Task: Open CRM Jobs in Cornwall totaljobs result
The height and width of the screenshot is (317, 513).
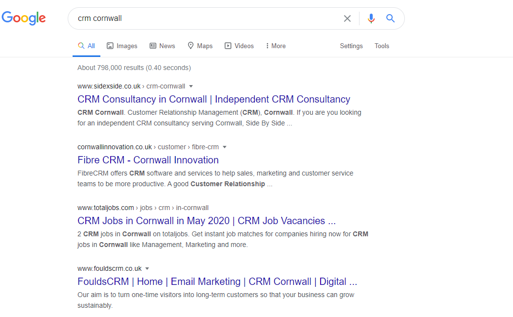Action: (207, 221)
